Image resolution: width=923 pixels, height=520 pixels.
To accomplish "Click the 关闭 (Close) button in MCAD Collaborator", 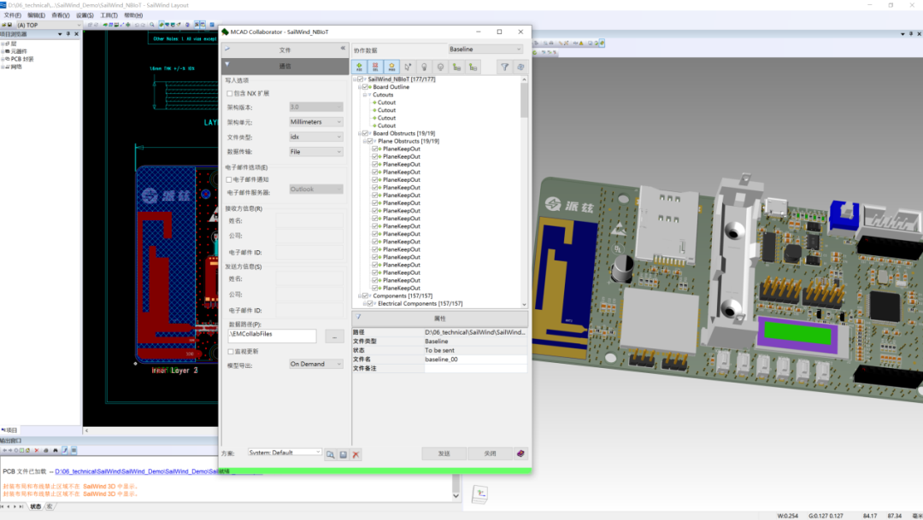I will pyautogui.click(x=490, y=453).
